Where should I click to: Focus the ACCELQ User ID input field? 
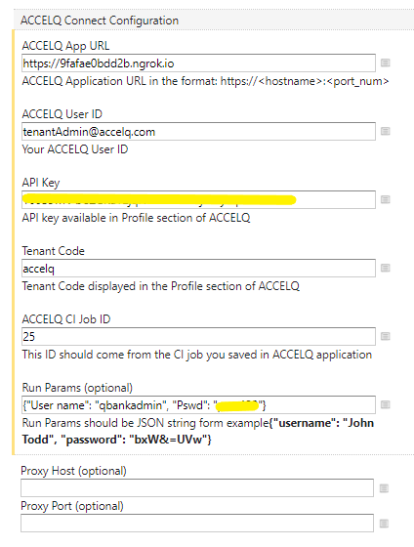(x=198, y=132)
